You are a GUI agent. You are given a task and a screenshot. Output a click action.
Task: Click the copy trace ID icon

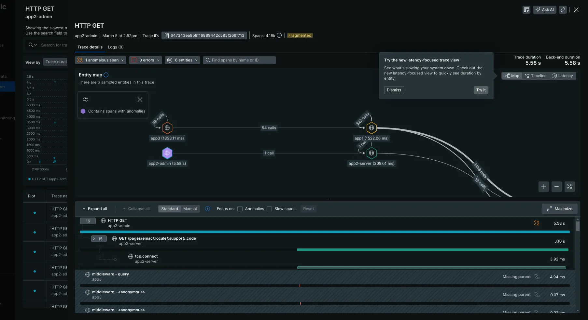[166, 35]
